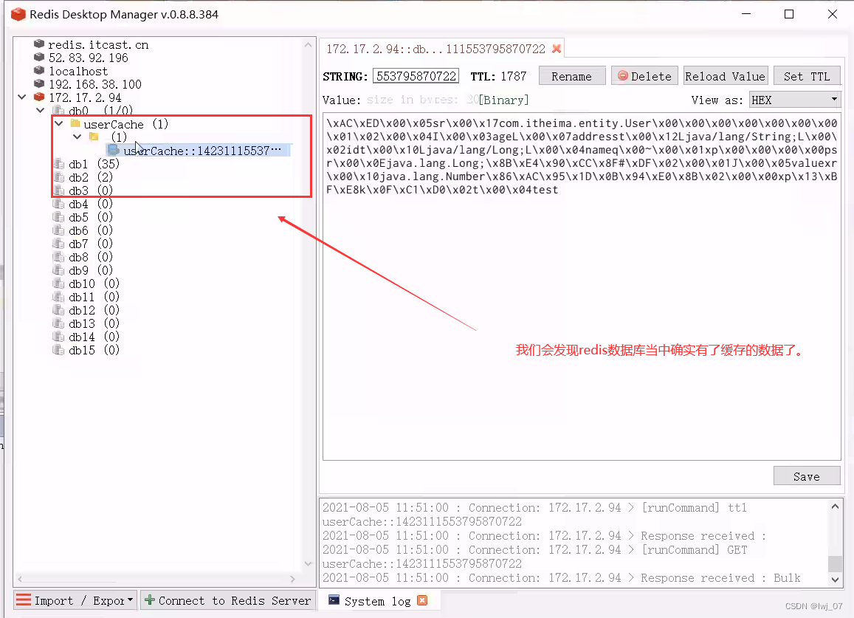
Task: Click the userCache folder icon
Action: point(75,124)
